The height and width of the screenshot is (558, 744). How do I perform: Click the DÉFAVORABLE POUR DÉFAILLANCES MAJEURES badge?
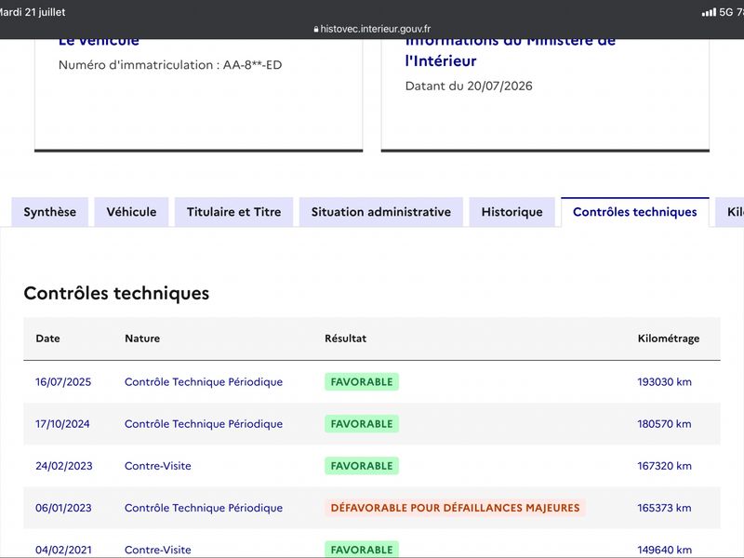tap(455, 508)
